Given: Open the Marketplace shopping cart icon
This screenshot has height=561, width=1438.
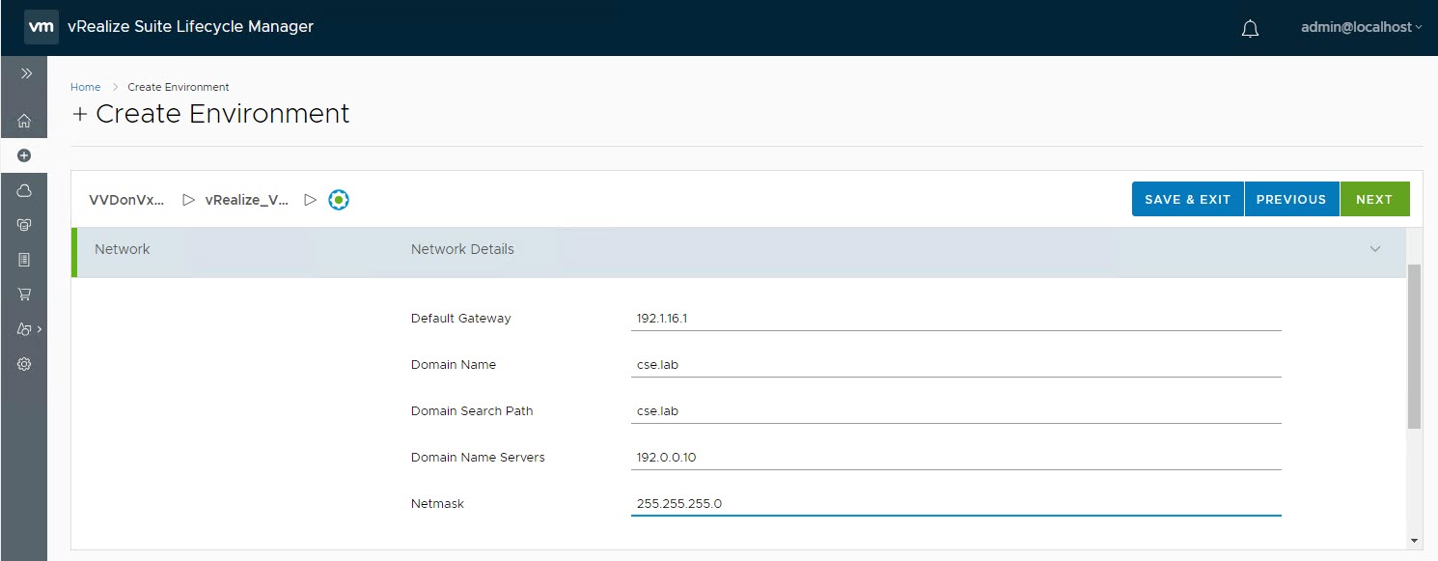Looking at the screenshot, I should (x=24, y=295).
